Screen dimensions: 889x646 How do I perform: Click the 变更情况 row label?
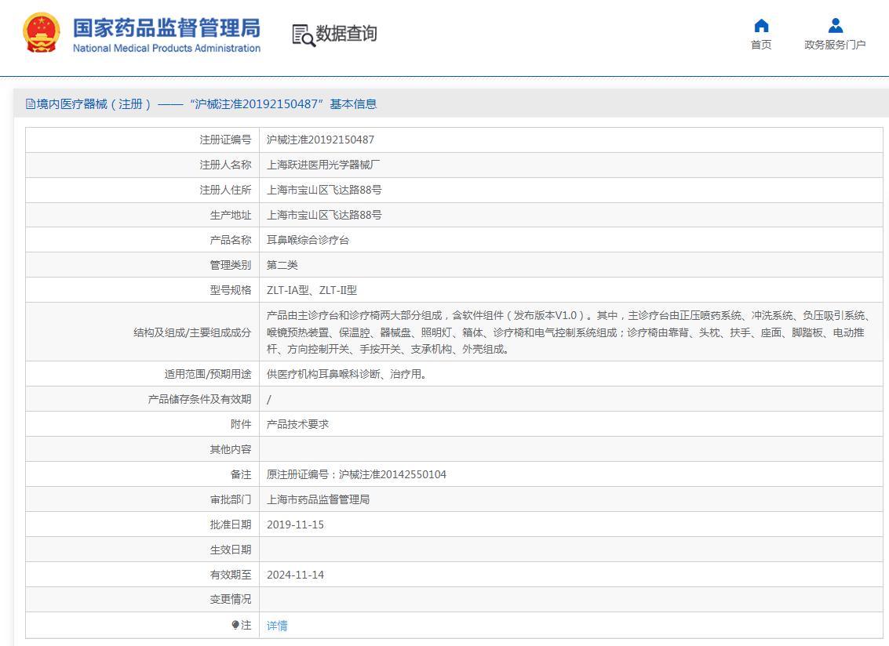pyautogui.click(x=230, y=599)
